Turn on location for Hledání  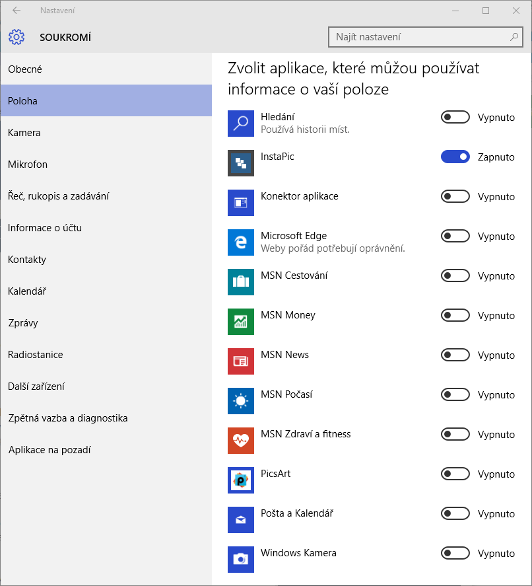455,117
